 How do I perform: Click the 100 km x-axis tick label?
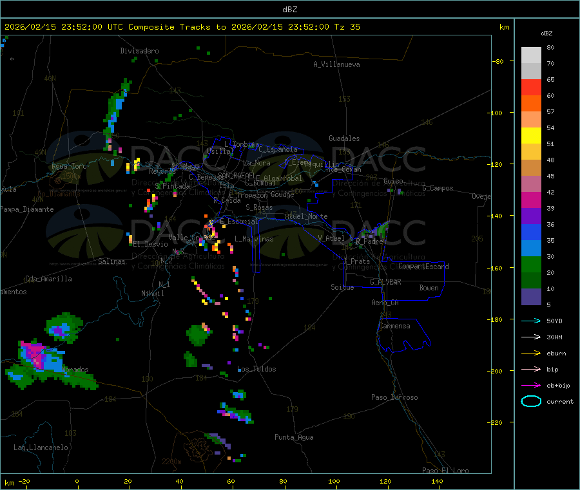pos(334,481)
